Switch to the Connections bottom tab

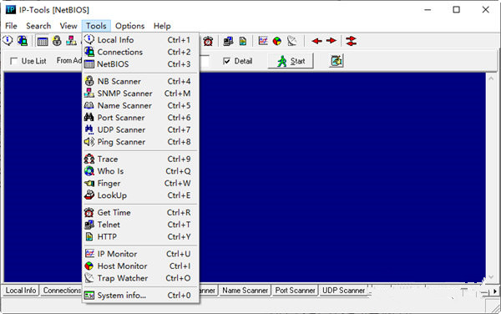coord(62,291)
